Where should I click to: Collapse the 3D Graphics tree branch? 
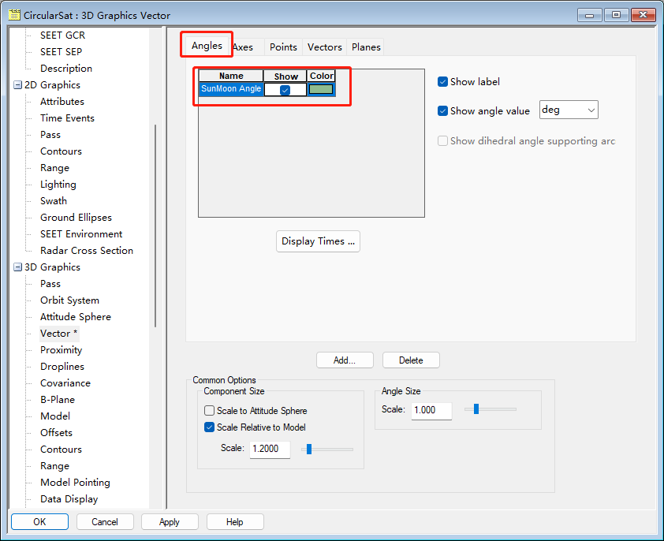(x=18, y=267)
